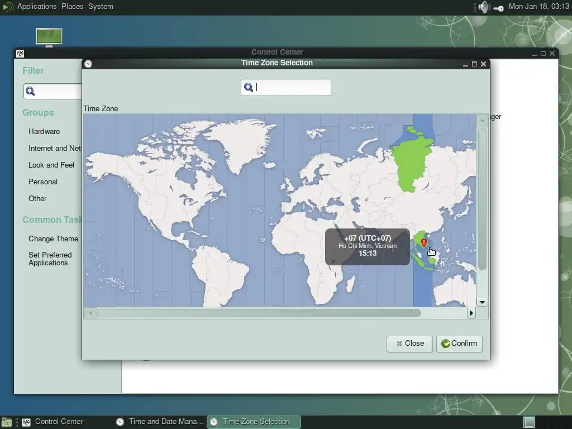Open Look and Feel group
Viewport: 572px width, 429px height.
51,165
